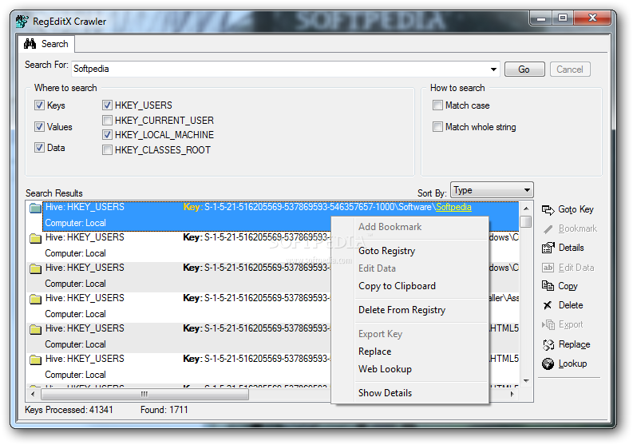633x445 pixels.
Task: Select the Search tab
Action: pos(46,44)
